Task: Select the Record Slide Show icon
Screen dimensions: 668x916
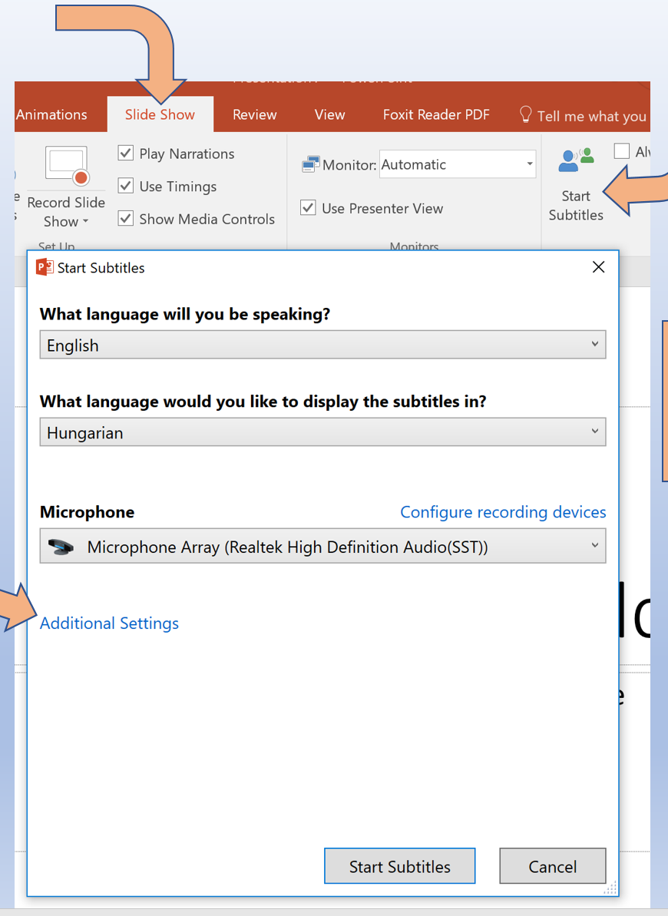Action: 66,164
